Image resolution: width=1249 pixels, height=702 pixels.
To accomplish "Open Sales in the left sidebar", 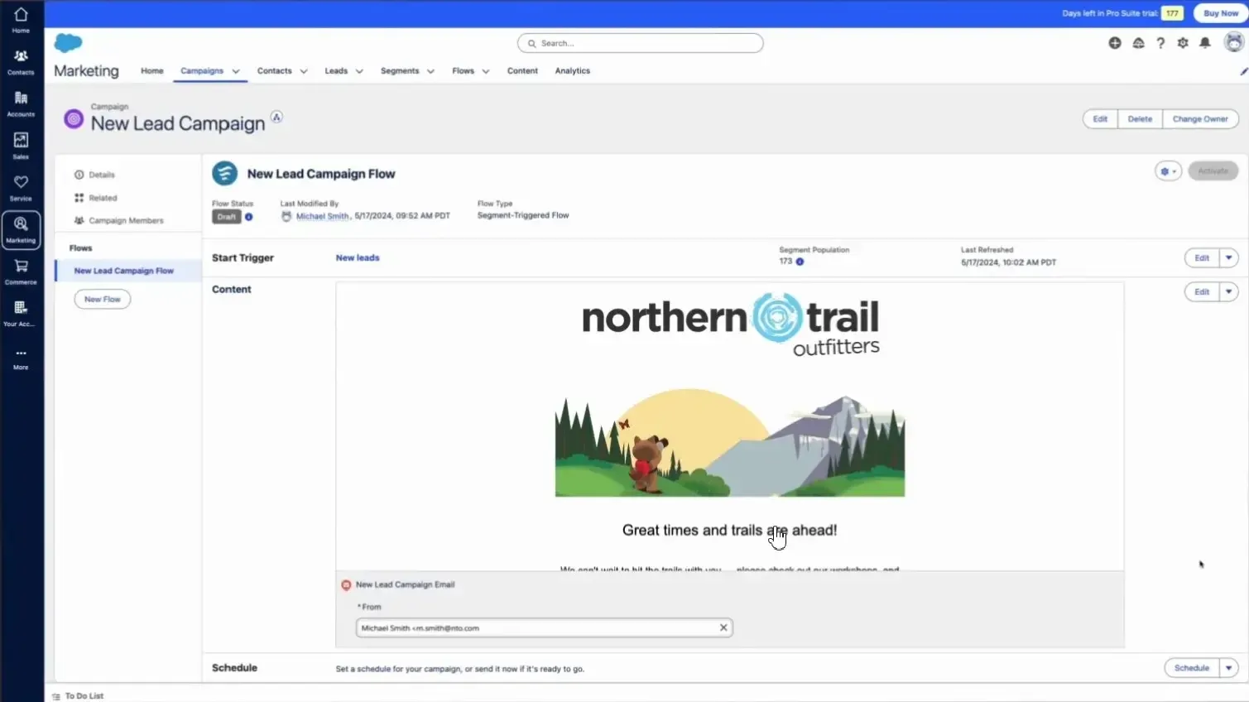I will tap(21, 146).
